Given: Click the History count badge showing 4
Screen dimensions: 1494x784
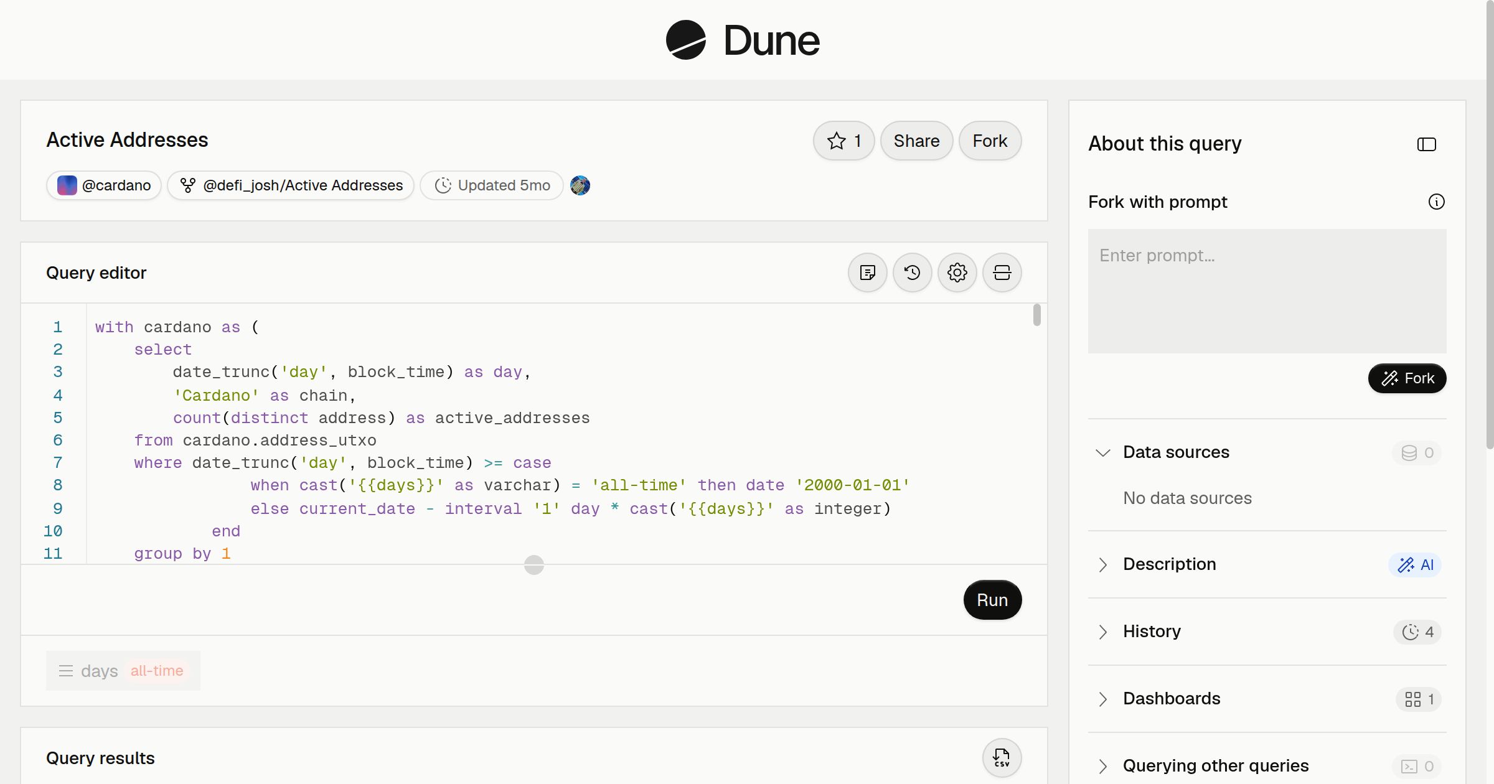Looking at the screenshot, I should point(1417,632).
